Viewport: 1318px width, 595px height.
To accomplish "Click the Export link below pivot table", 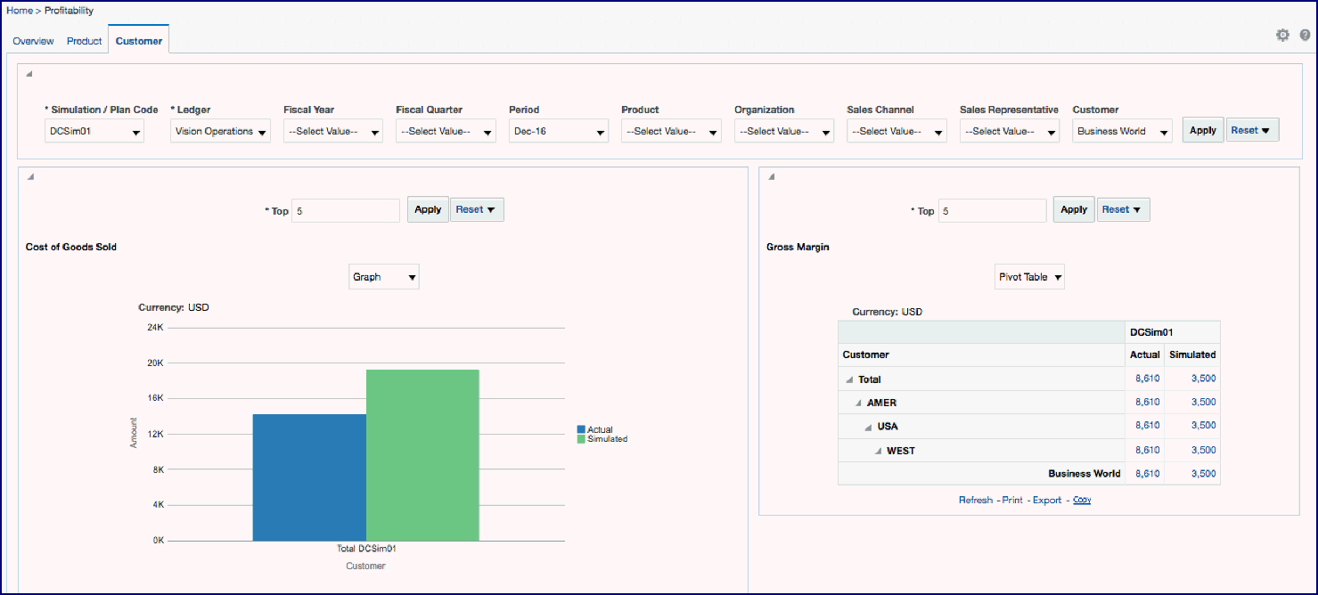I will point(1047,501).
